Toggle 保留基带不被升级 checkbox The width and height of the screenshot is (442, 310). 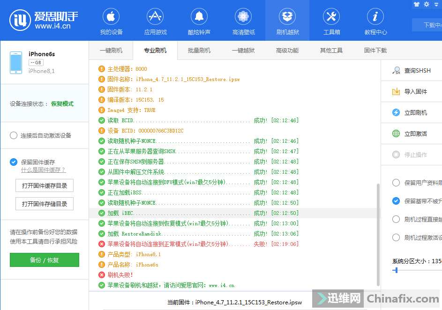pyautogui.click(x=396, y=201)
